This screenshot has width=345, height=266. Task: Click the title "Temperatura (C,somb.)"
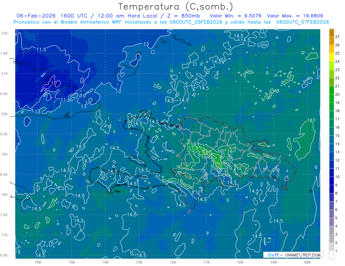176,7
